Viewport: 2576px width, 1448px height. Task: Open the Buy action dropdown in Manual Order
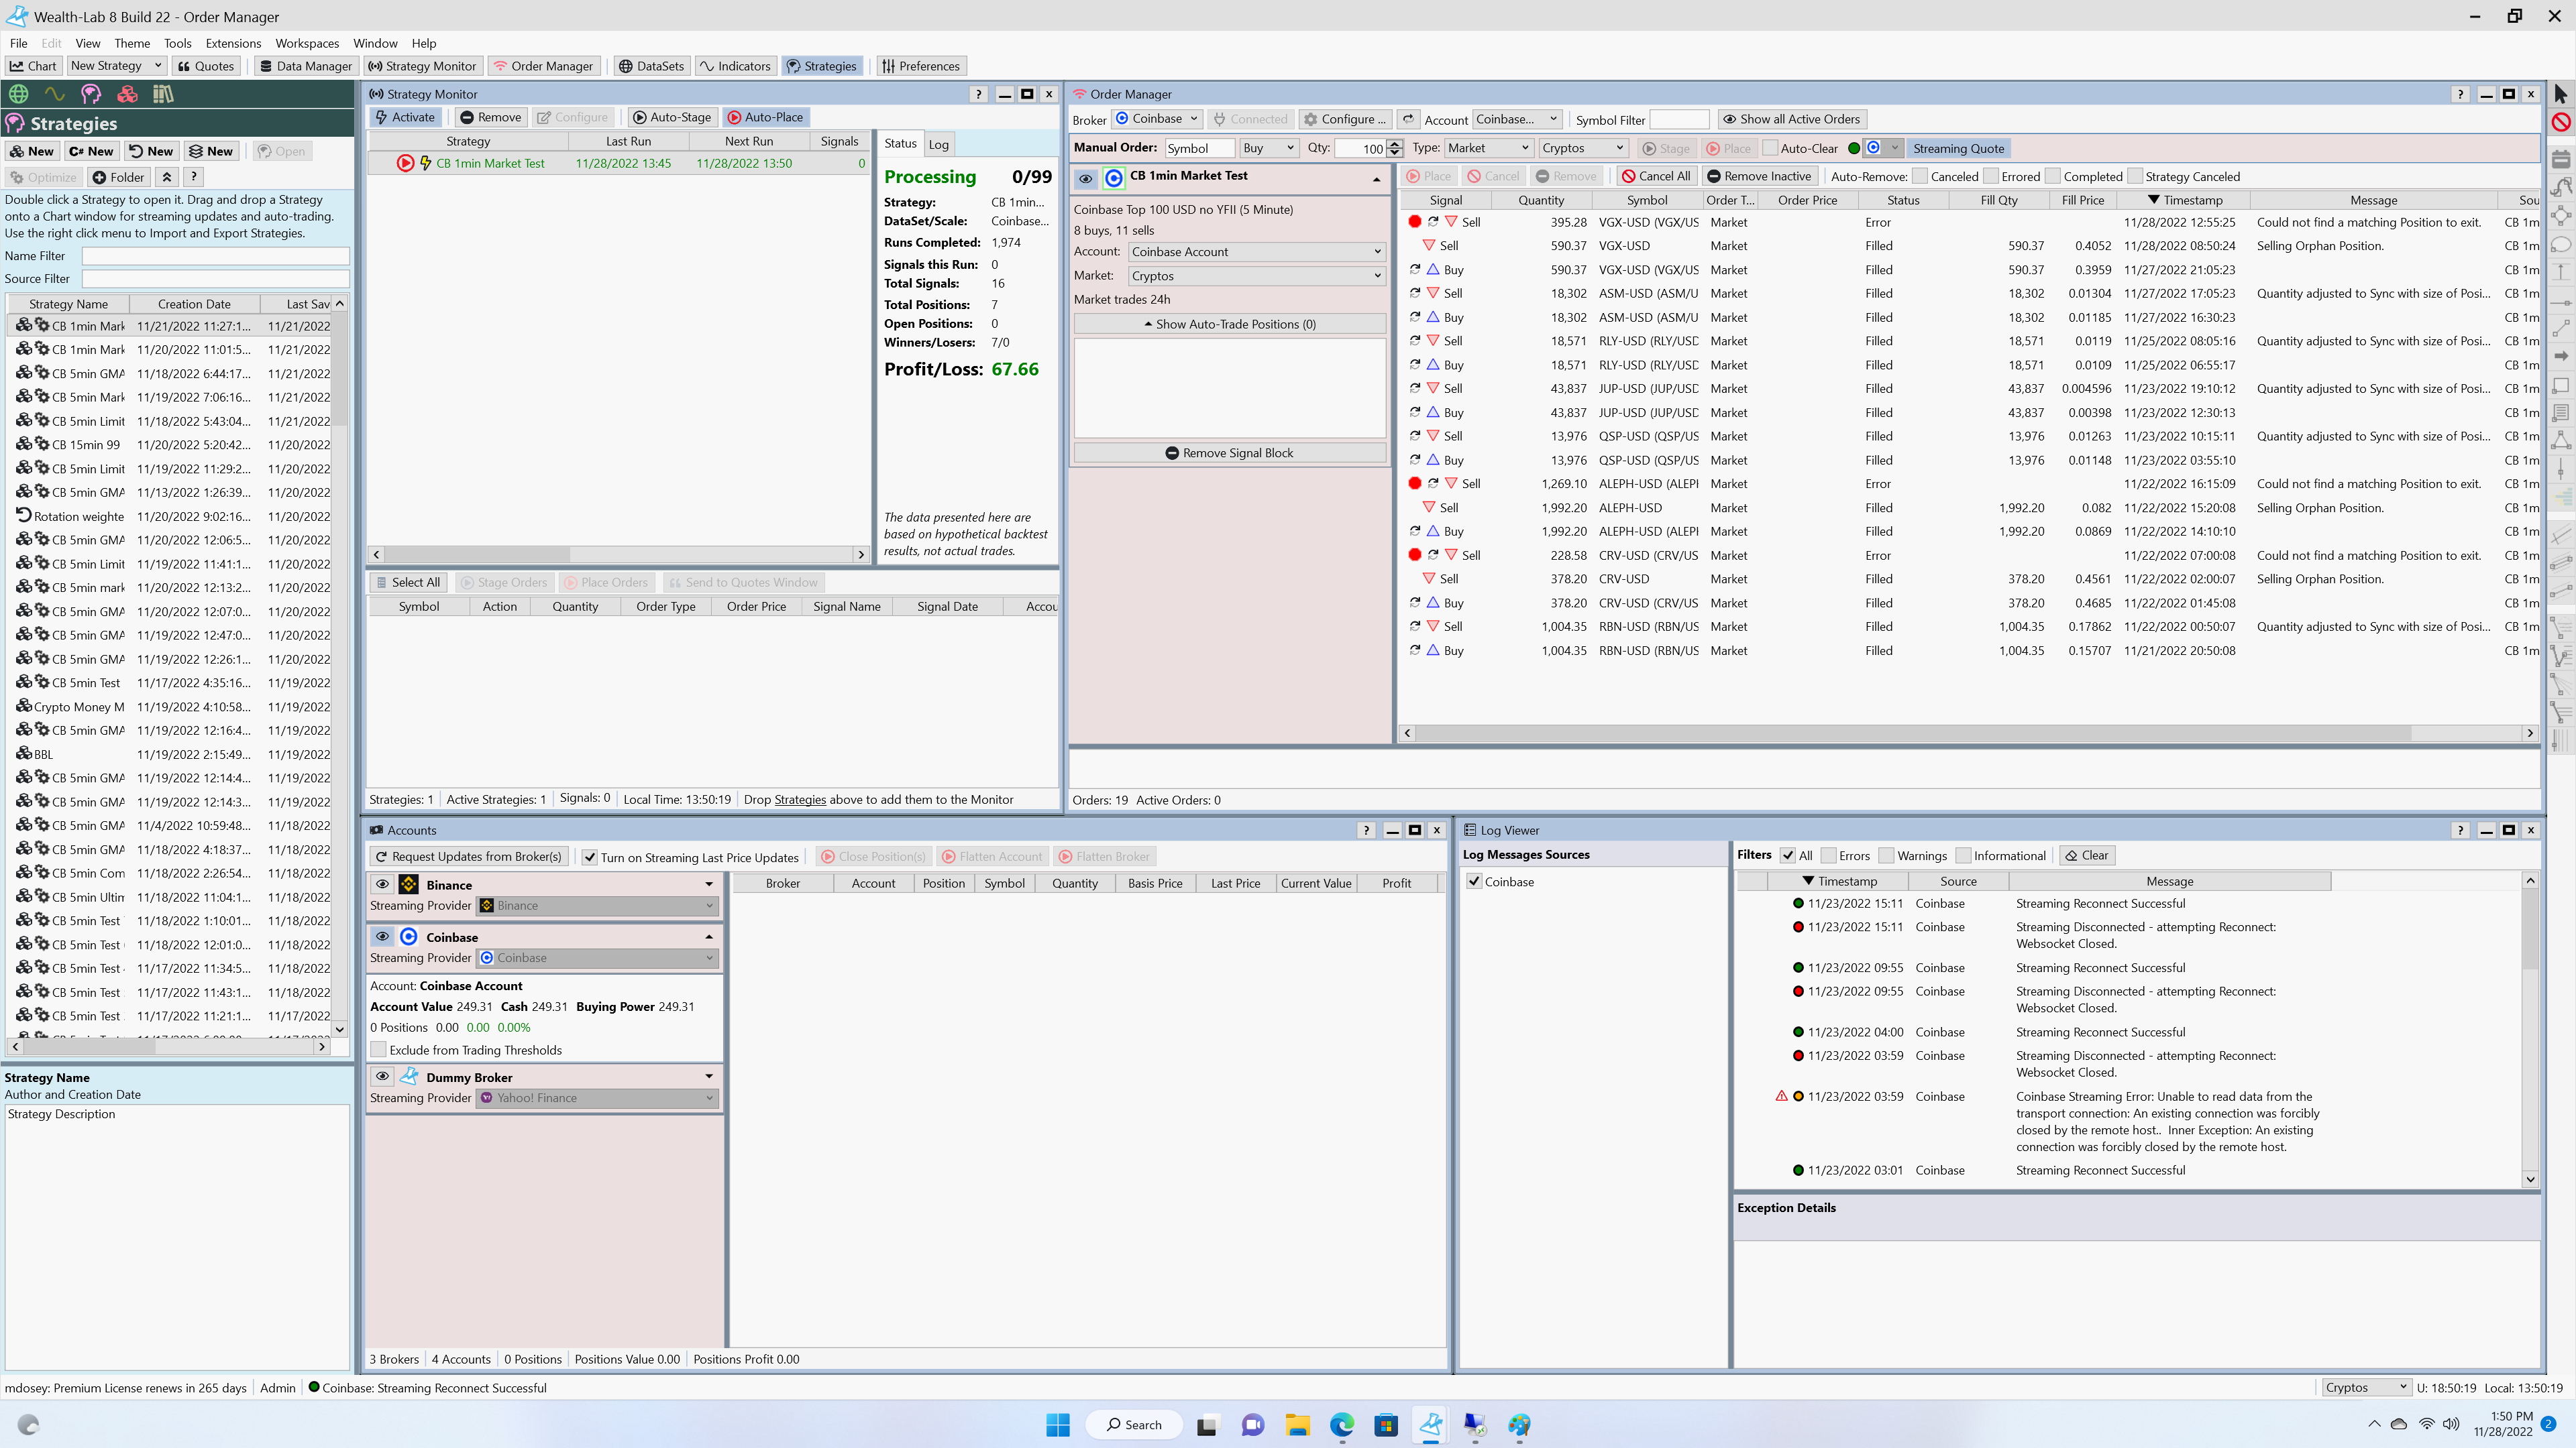coord(1268,148)
